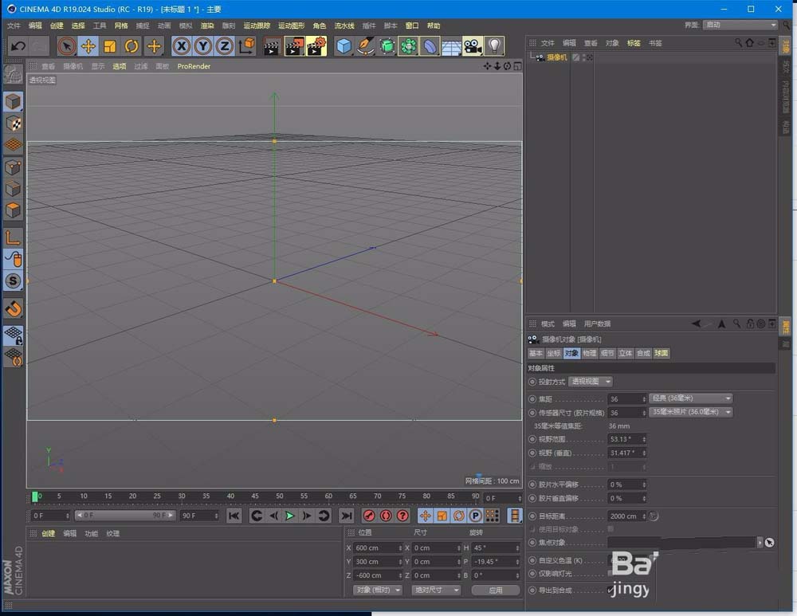Click the preview range slider bar
797x616 pixels.
click(125, 516)
